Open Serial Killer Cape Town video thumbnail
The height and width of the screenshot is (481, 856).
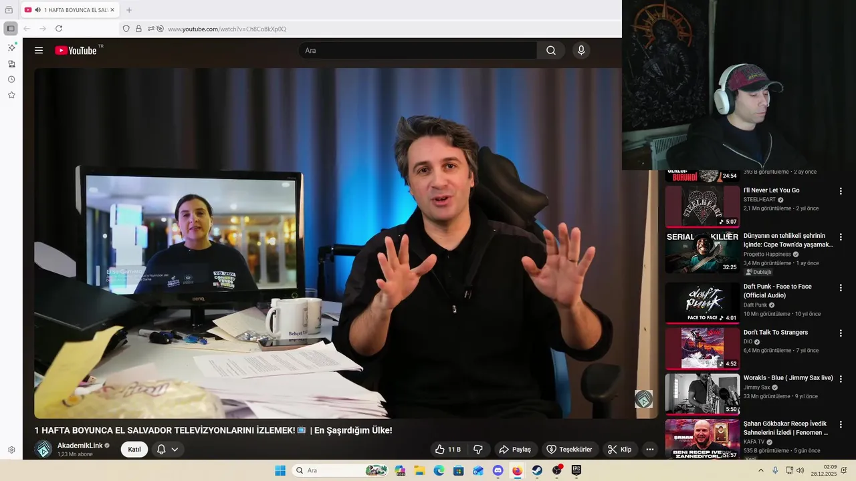[702, 252]
